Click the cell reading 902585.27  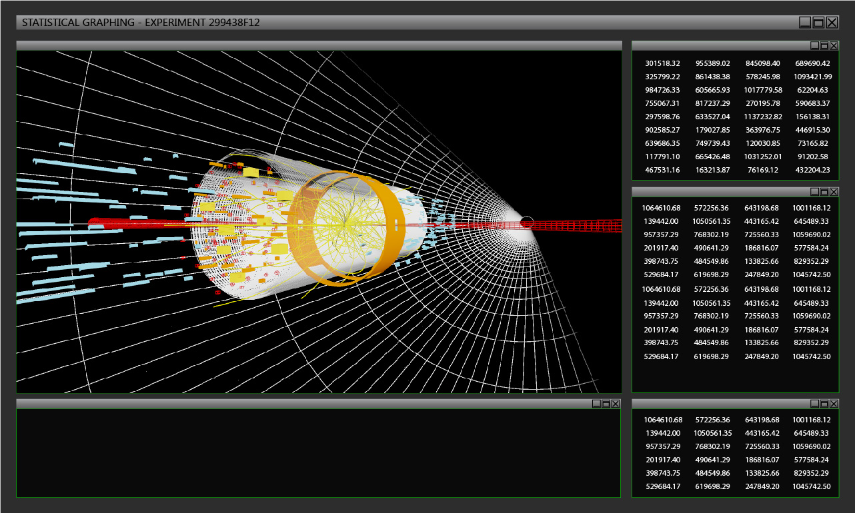coord(663,130)
